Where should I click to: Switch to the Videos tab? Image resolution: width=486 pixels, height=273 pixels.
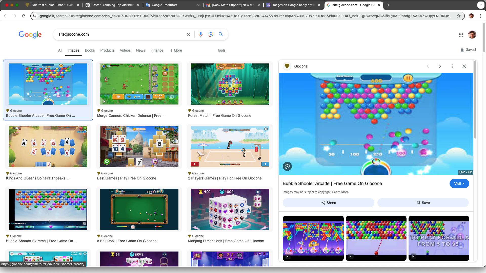125,50
